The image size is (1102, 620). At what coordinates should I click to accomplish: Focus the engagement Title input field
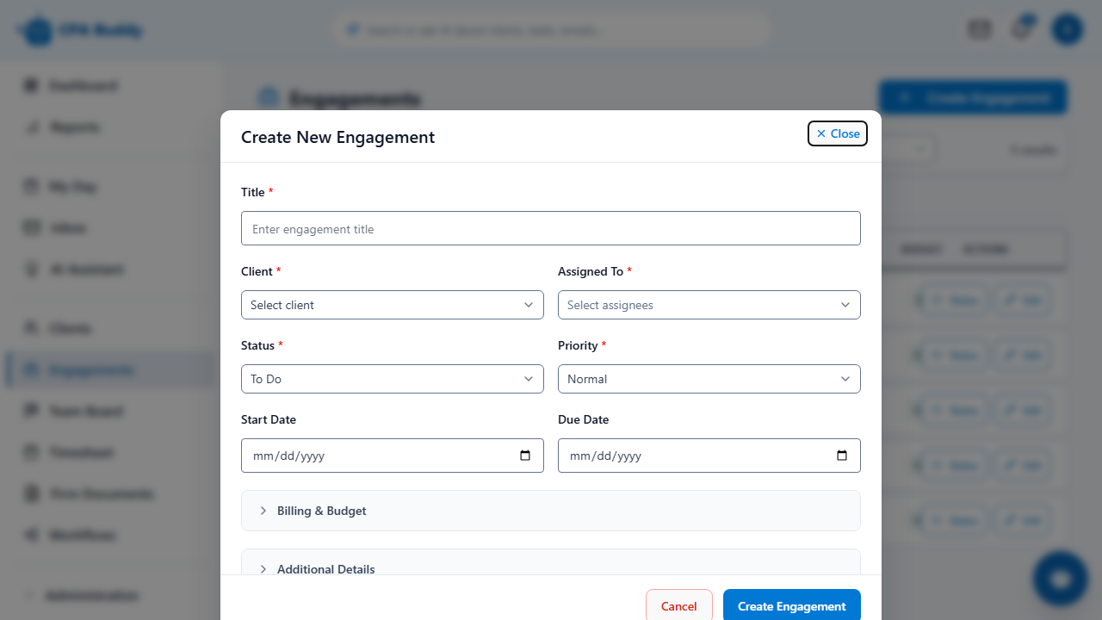[x=551, y=228]
